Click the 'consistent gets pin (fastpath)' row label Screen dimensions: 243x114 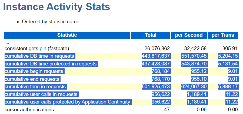tap(37, 49)
